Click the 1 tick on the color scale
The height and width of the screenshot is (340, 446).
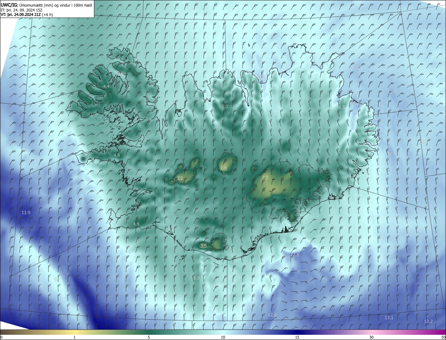click(75, 337)
